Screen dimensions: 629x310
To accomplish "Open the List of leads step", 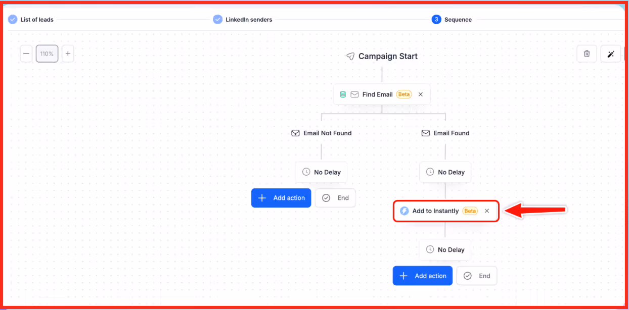I will coord(36,19).
